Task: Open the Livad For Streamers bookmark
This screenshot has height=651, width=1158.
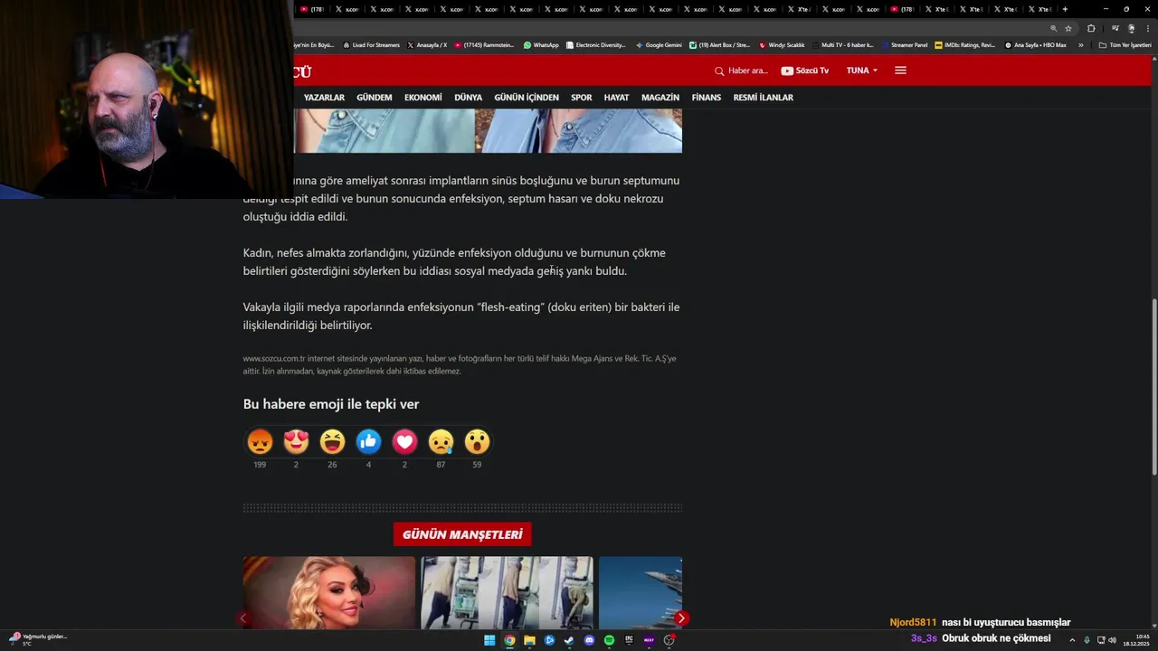Action: 371,45
